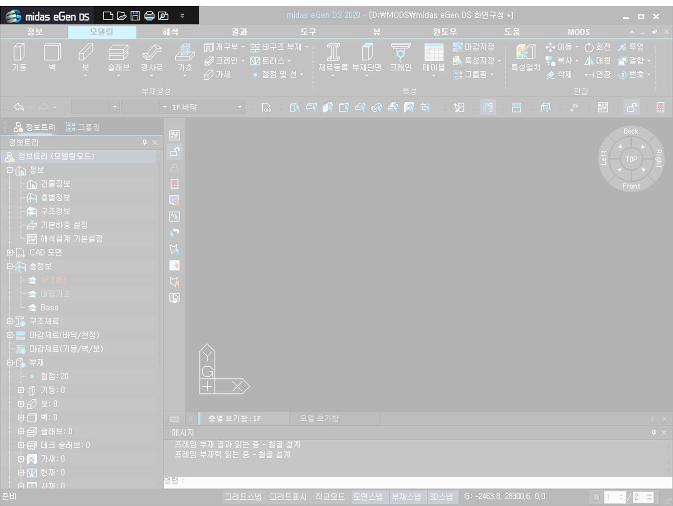This screenshot has width=673, height=506.
Task: Expand the 마감재료(바닥/천정) node
Action: pos(10,335)
